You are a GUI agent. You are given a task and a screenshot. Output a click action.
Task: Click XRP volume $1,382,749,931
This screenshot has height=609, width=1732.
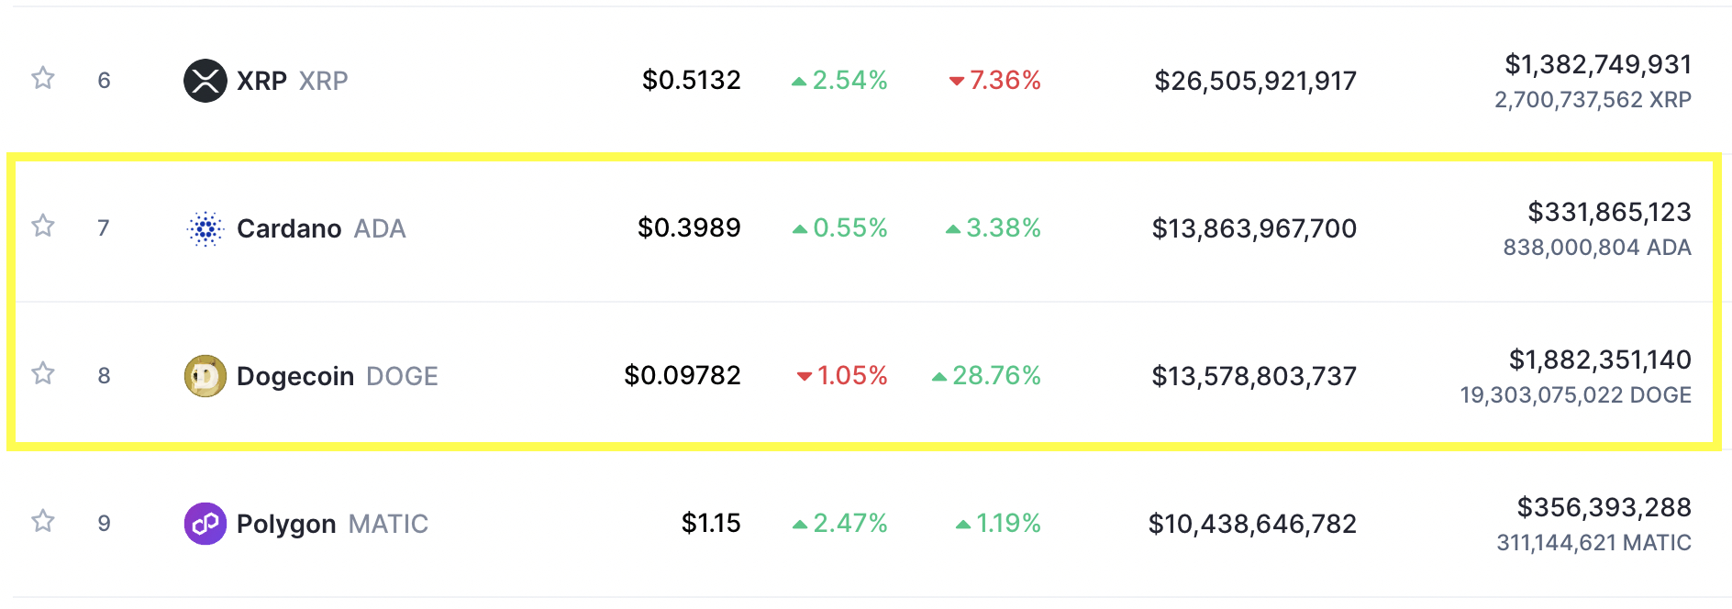click(1598, 64)
